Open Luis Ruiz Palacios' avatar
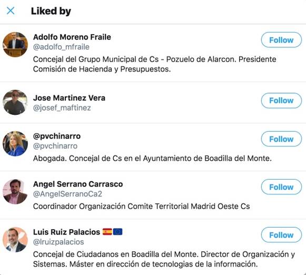Viewport: 306px width, 275px height. coord(15,240)
